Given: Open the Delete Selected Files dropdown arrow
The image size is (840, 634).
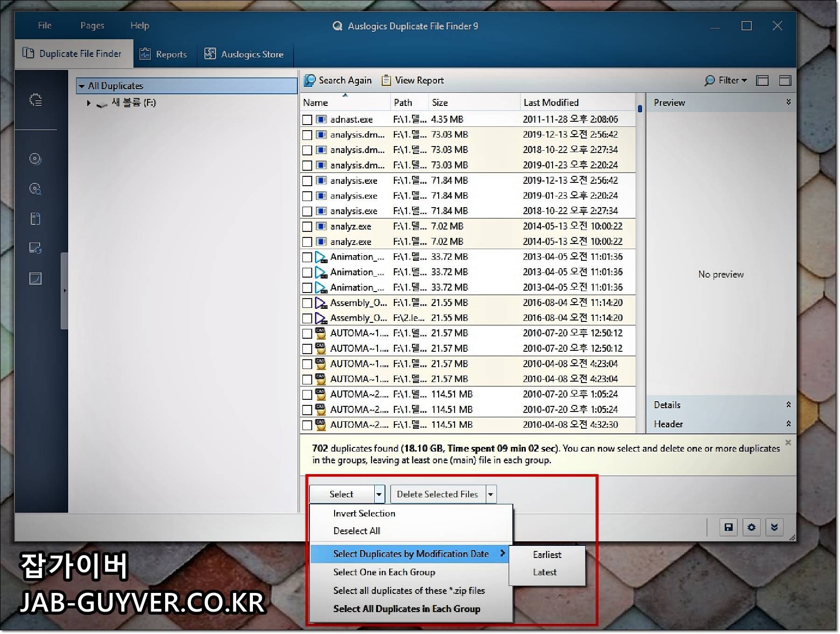Looking at the screenshot, I should pos(491,494).
